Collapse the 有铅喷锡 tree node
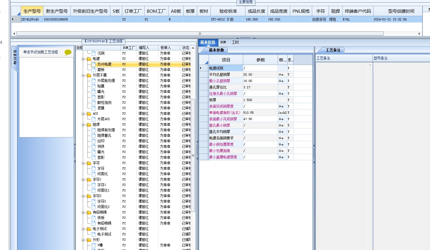 (x=83, y=212)
